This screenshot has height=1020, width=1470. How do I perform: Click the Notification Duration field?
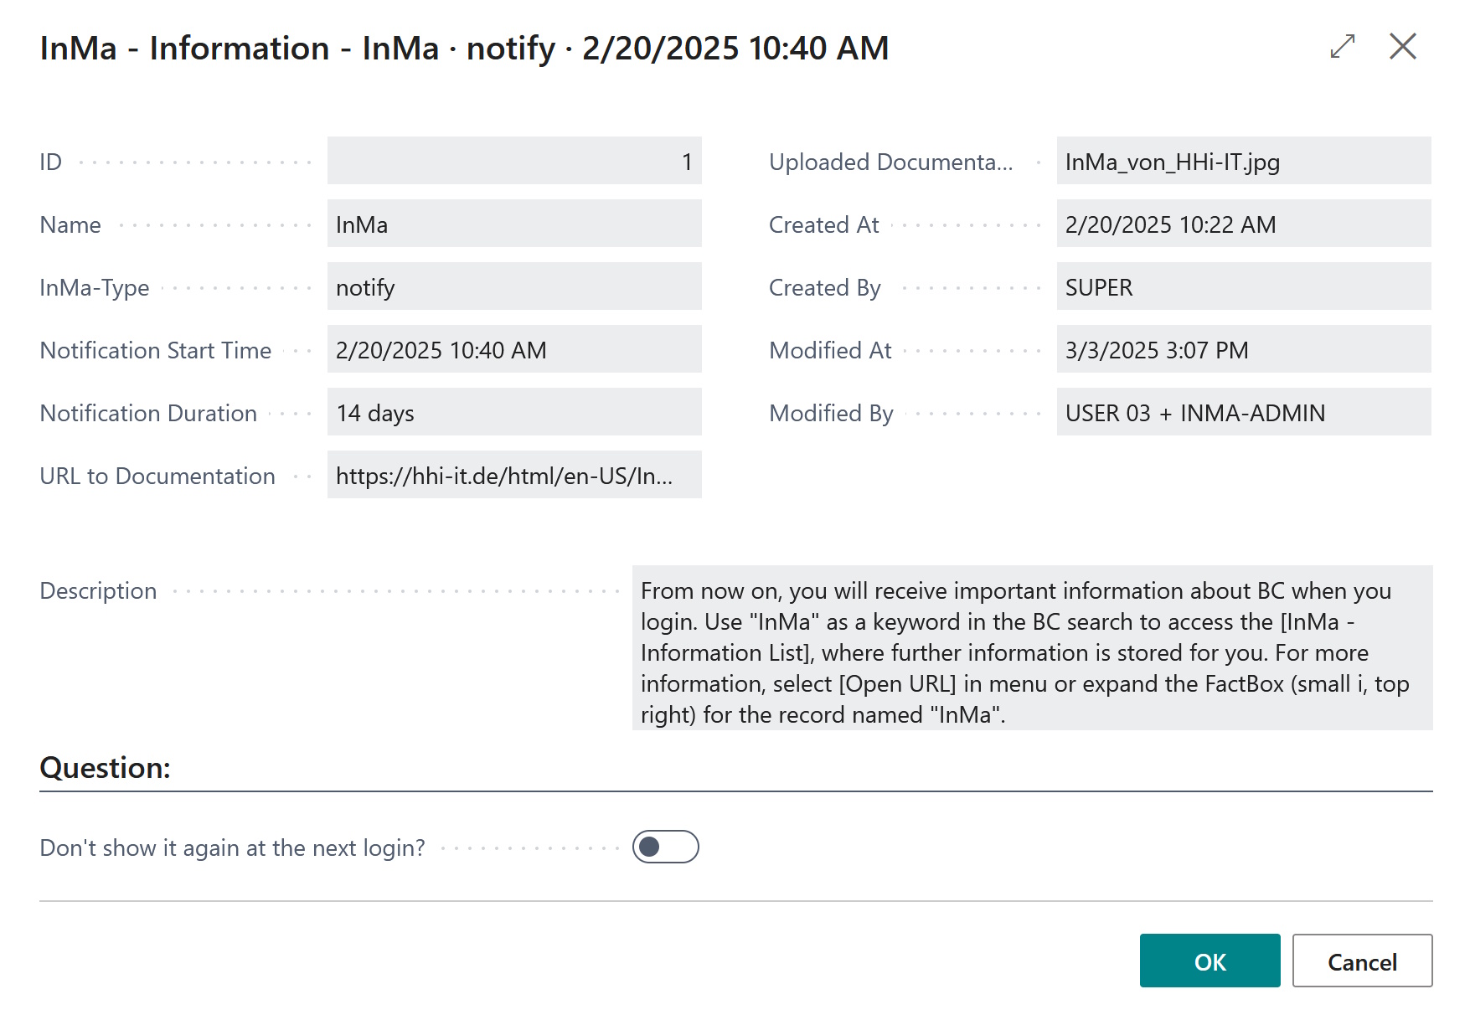(513, 412)
